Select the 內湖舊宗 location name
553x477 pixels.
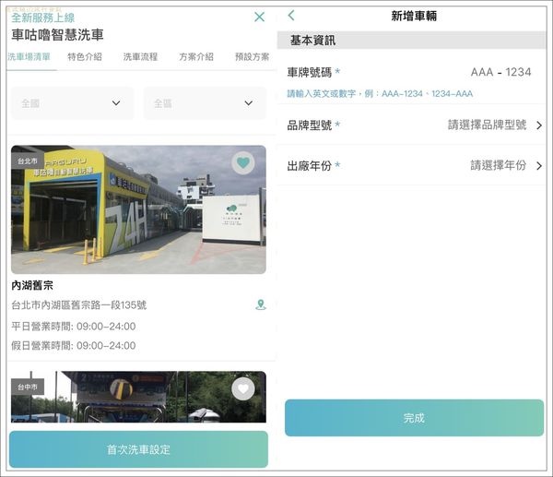pyautogui.click(x=32, y=285)
